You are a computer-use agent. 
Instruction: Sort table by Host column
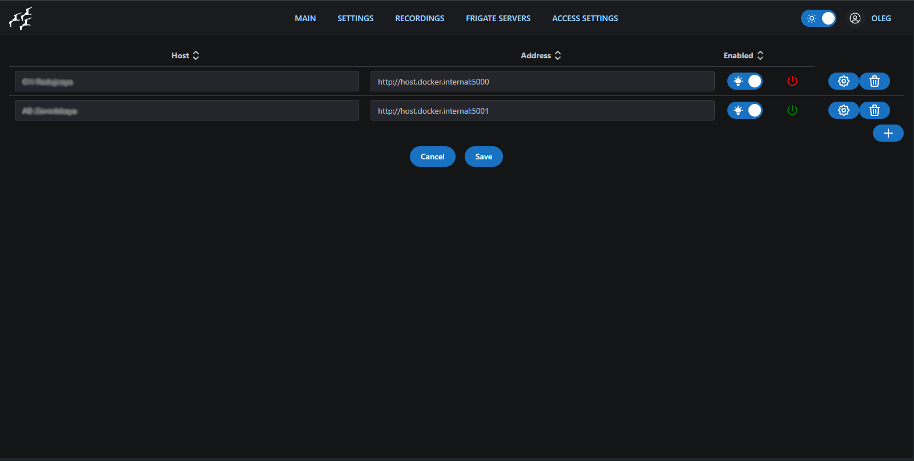(x=185, y=55)
